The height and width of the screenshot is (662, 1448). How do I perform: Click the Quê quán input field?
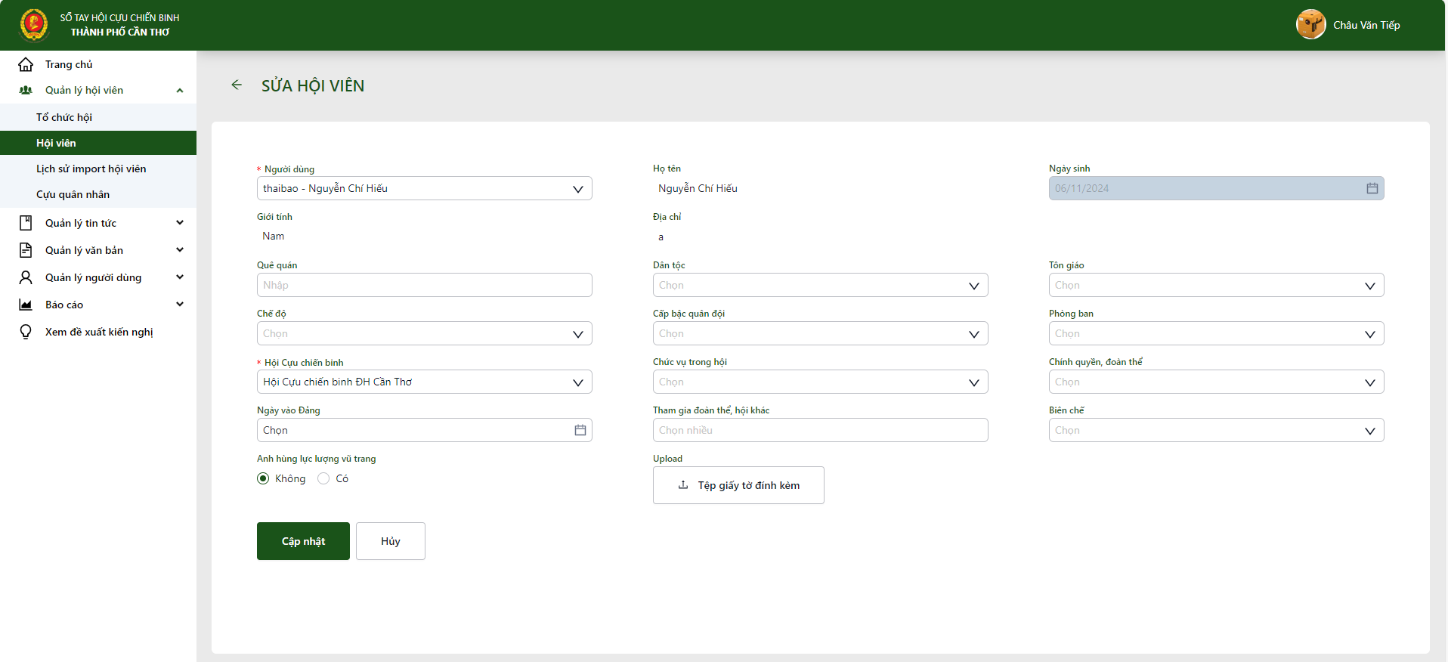coord(424,285)
